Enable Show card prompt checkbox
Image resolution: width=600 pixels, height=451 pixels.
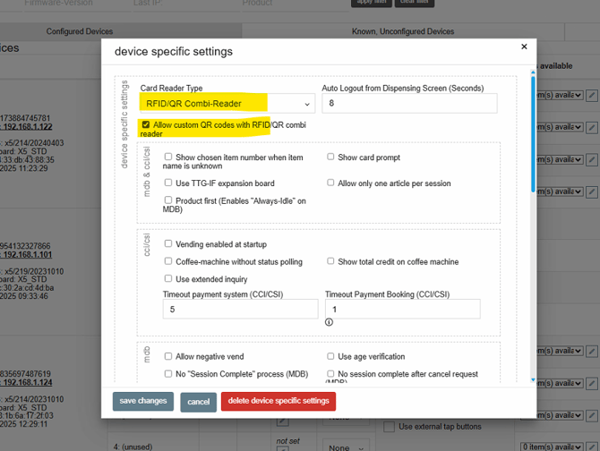pyautogui.click(x=330, y=157)
